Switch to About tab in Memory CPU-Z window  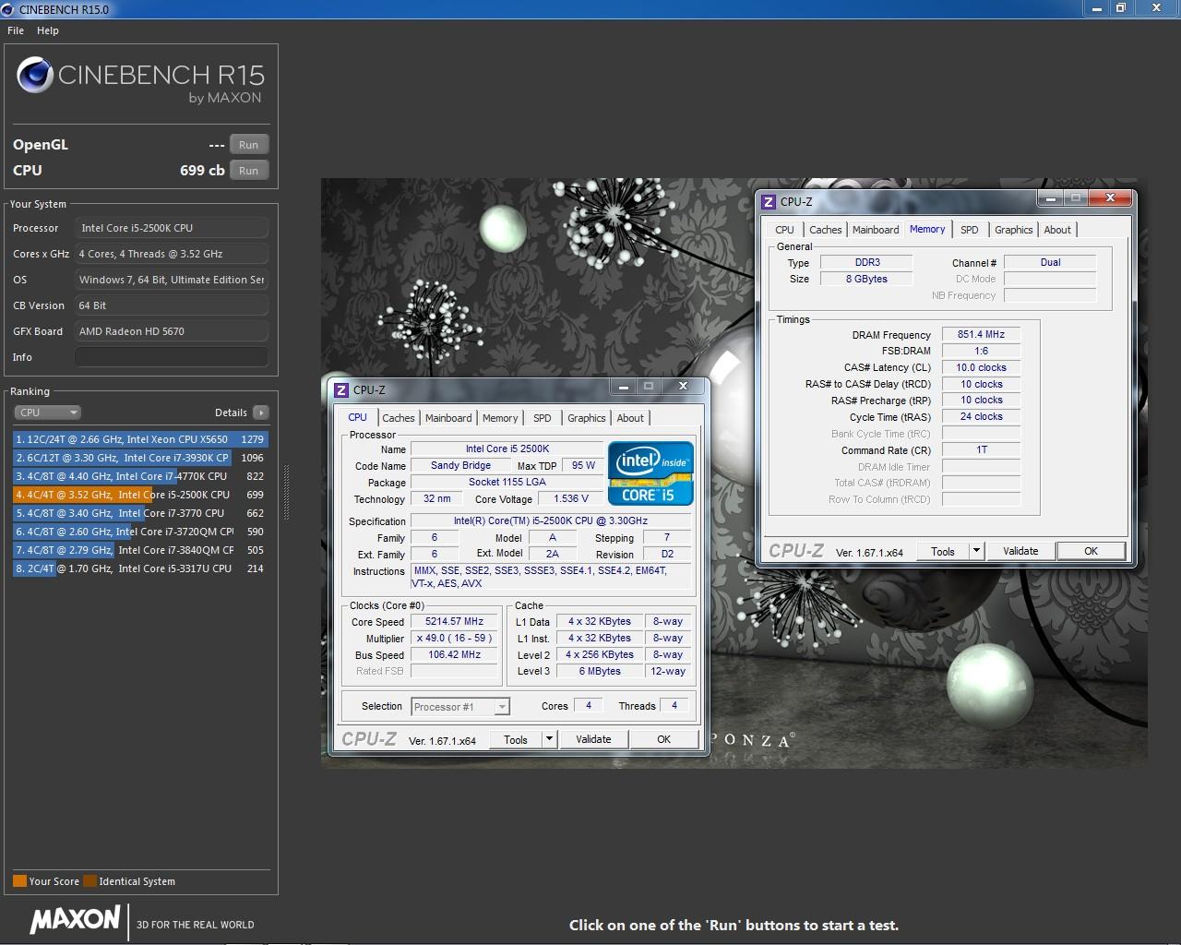coord(1057,230)
